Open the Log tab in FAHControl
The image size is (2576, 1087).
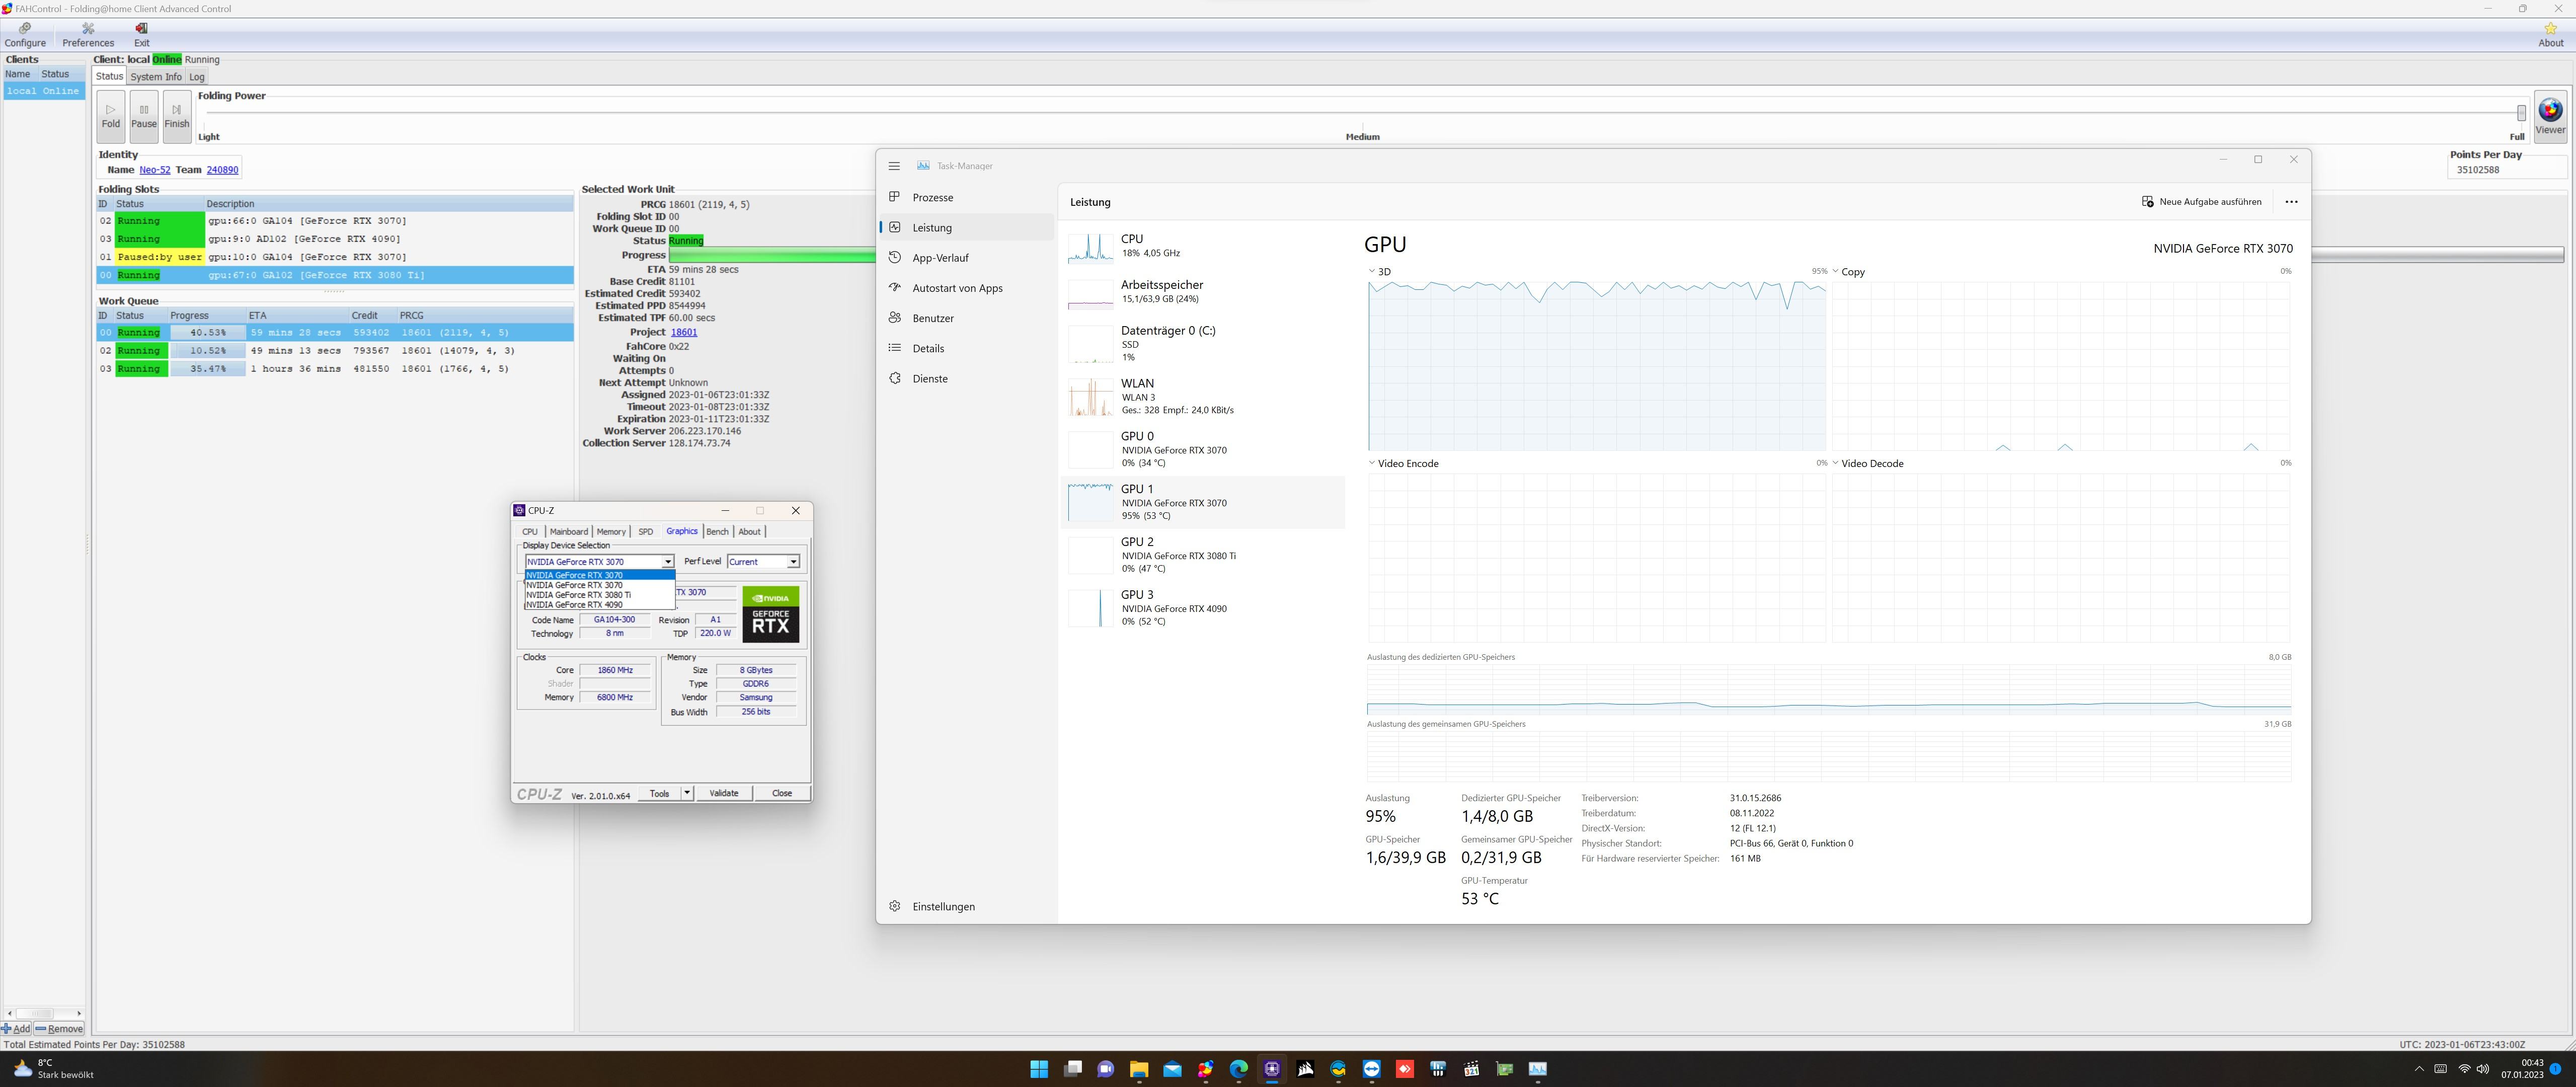[x=197, y=77]
